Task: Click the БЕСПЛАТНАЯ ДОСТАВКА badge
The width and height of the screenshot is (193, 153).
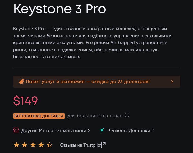Action: [39, 116]
